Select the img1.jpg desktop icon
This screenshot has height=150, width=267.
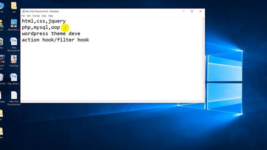point(14,61)
